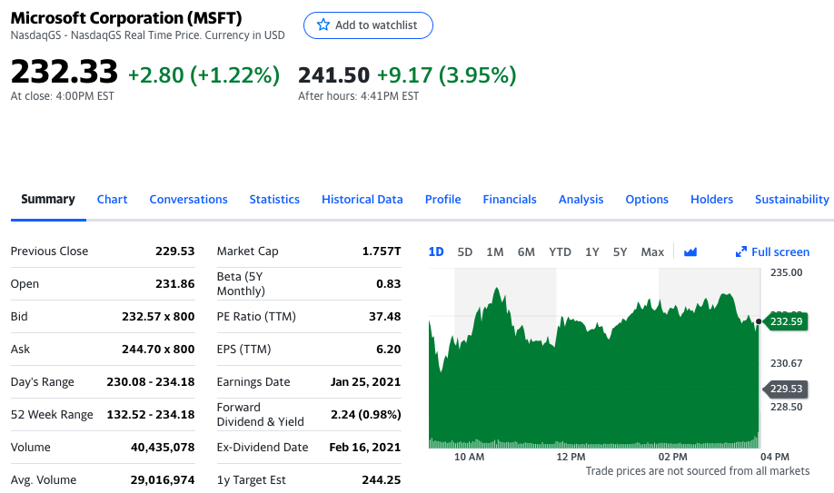Show the Max chart range
The width and height of the screenshot is (834, 493).
(652, 251)
